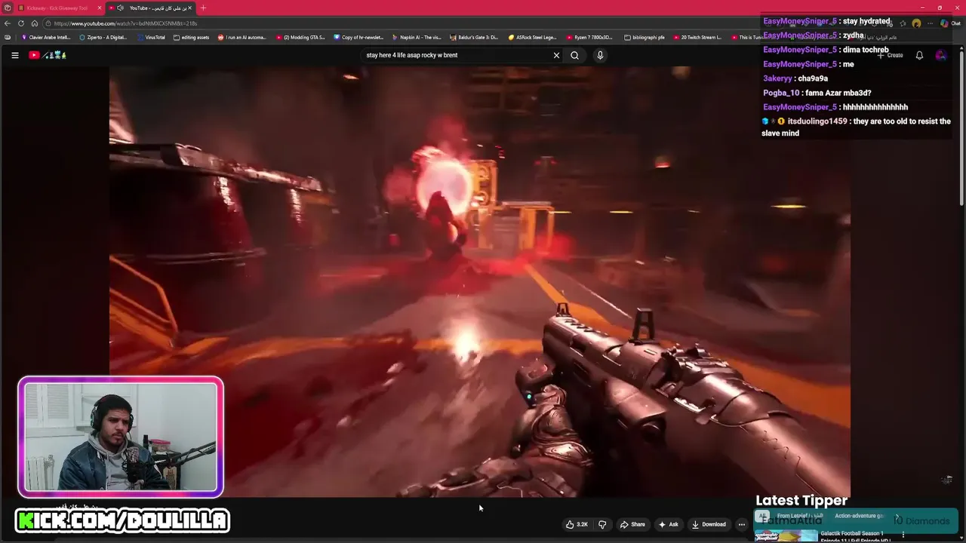Select the All filter chip
This screenshot has height=543, width=966.
(763, 517)
